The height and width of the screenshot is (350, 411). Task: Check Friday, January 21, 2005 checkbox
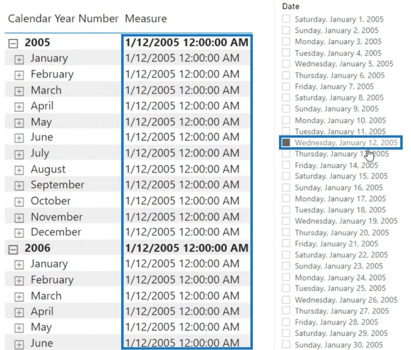point(286,243)
